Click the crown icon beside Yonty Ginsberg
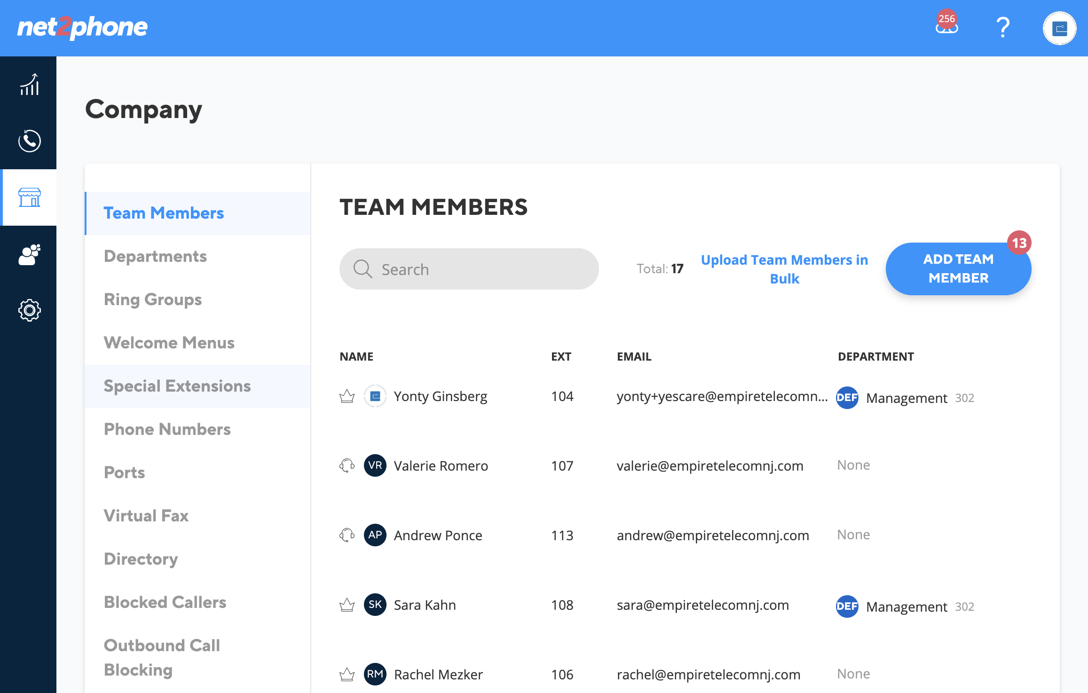 tap(347, 396)
